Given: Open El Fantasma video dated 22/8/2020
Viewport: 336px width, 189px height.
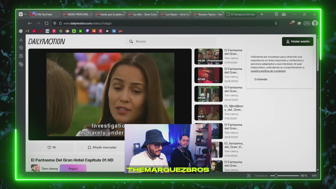Looking at the screenshot, I should click(233, 71).
